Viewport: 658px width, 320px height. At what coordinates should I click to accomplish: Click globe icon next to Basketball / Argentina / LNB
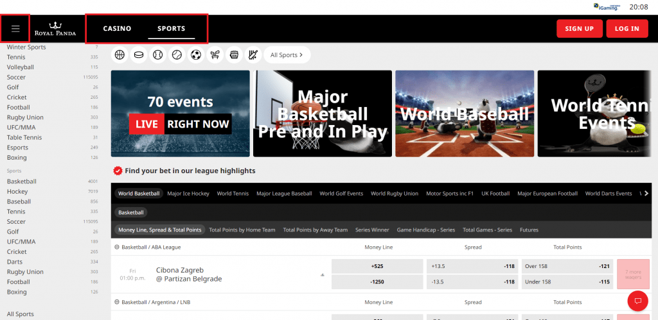point(117,302)
